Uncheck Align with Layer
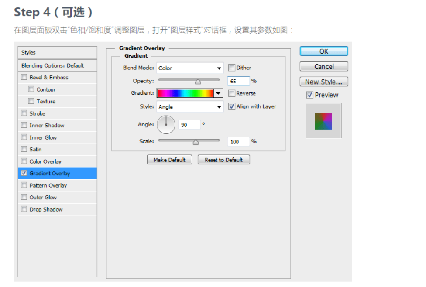 click(x=232, y=106)
